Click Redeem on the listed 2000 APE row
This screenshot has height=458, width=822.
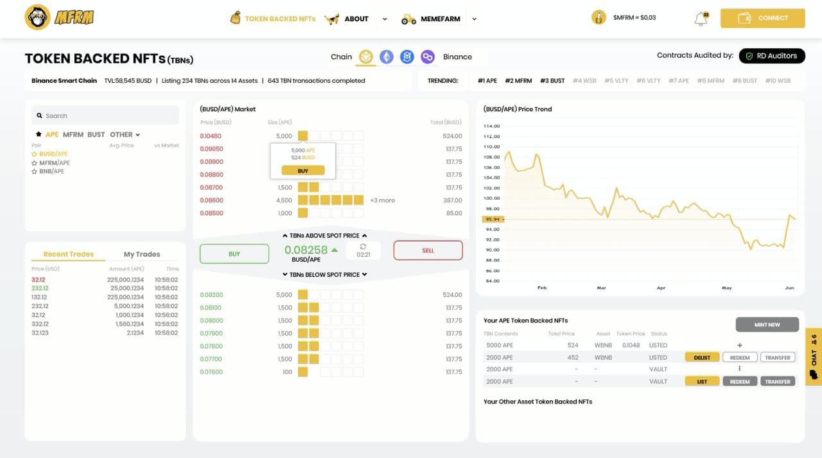pos(740,357)
